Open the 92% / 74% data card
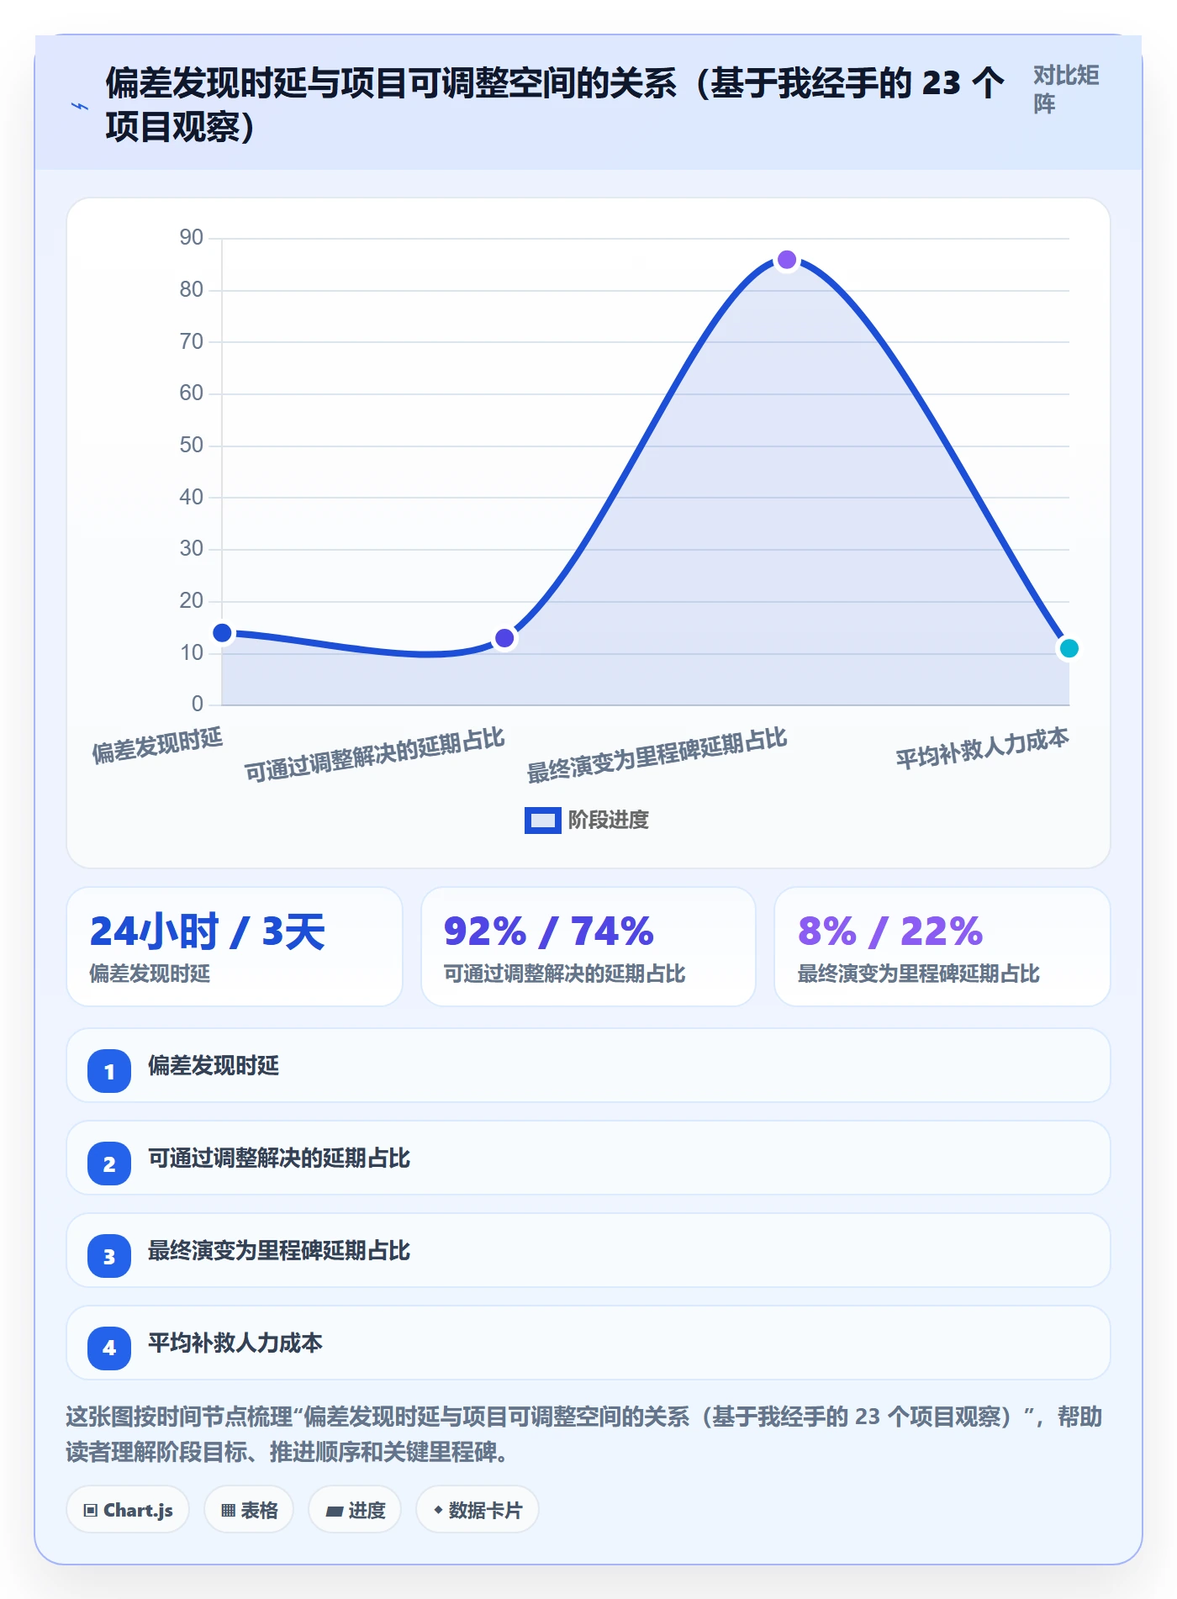Image resolution: width=1177 pixels, height=1599 pixels. pyautogui.click(x=588, y=947)
